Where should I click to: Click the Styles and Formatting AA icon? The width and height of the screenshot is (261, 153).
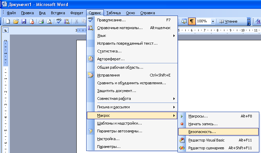coord(258,21)
